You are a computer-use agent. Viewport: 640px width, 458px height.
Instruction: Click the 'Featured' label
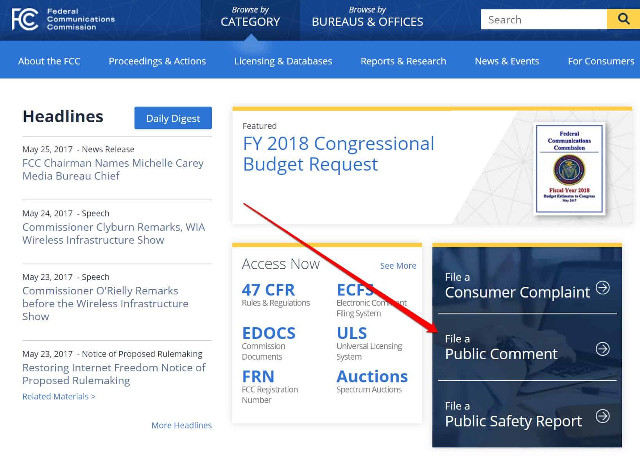click(260, 126)
